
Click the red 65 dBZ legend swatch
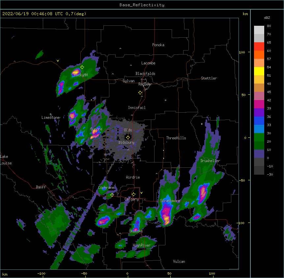point(259,47)
